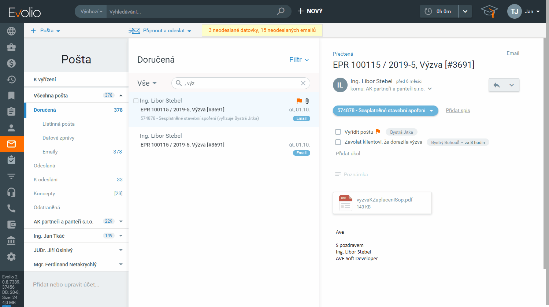Open the dollar coin finance icon
This screenshot has width=549, height=307.
[x=11, y=63]
